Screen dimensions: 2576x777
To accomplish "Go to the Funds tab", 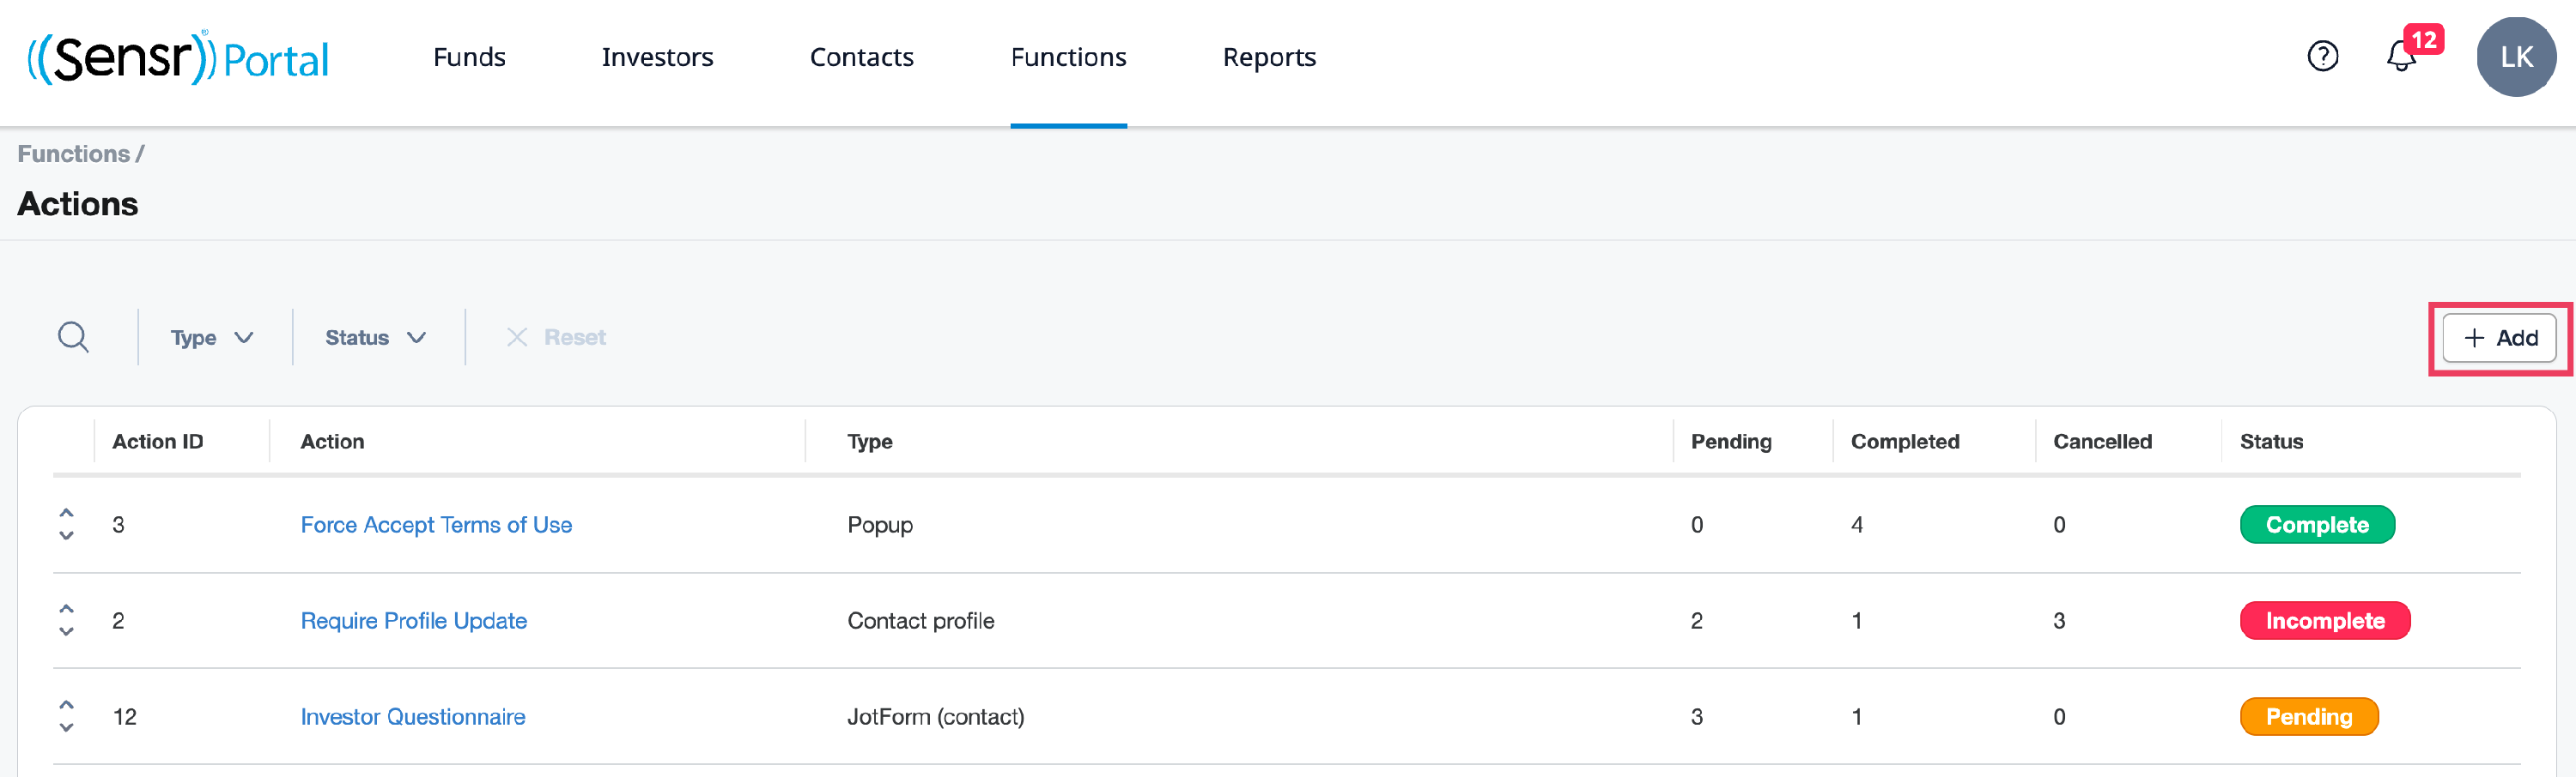I will (469, 58).
